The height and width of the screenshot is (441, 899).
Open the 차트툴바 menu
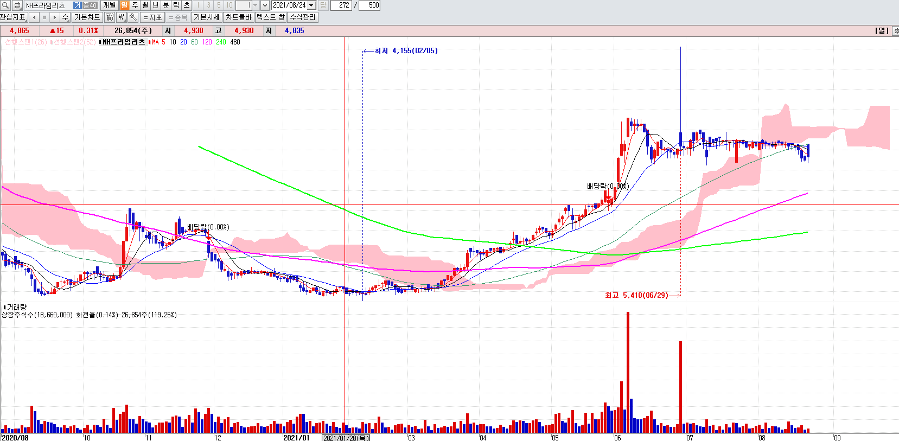(x=239, y=17)
